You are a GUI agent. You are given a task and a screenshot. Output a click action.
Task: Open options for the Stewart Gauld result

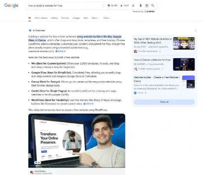(160, 51)
